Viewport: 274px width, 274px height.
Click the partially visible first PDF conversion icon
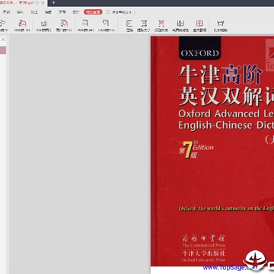click(2, 24)
